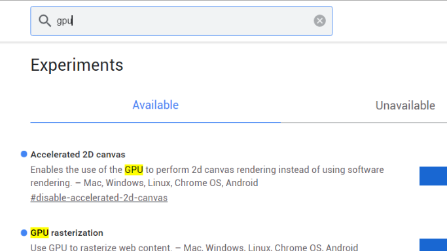Follow the #disable-accelerated-2d-canvas link
Image resolution: width=447 pixels, height=251 pixels.
[x=99, y=198]
